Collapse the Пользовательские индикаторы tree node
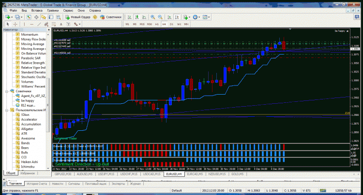The image size is (363, 195). 7,110
